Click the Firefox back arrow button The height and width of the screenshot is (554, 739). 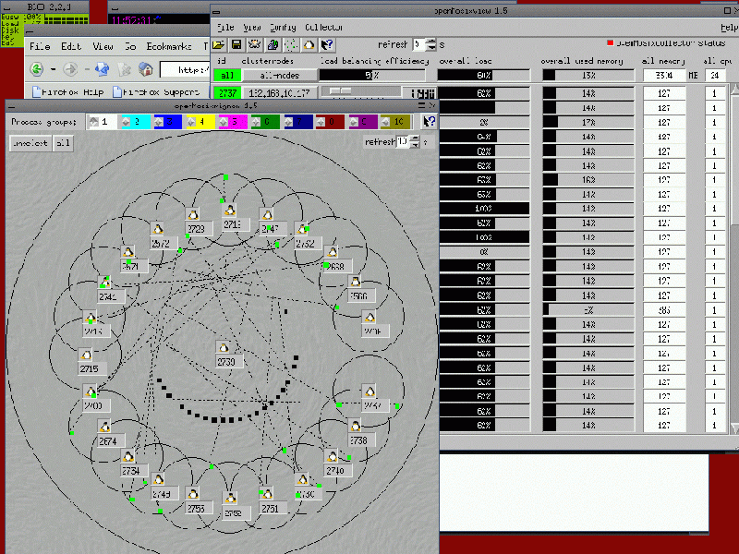(37, 69)
